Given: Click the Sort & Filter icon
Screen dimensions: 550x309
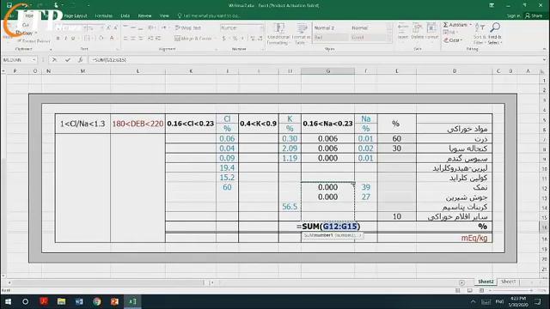Looking at the screenshot, I should [x=480, y=27].
